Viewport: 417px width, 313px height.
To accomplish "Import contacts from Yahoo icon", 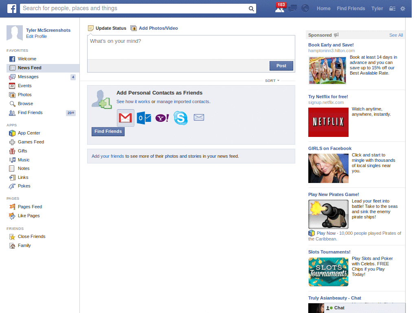I will [162, 118].
